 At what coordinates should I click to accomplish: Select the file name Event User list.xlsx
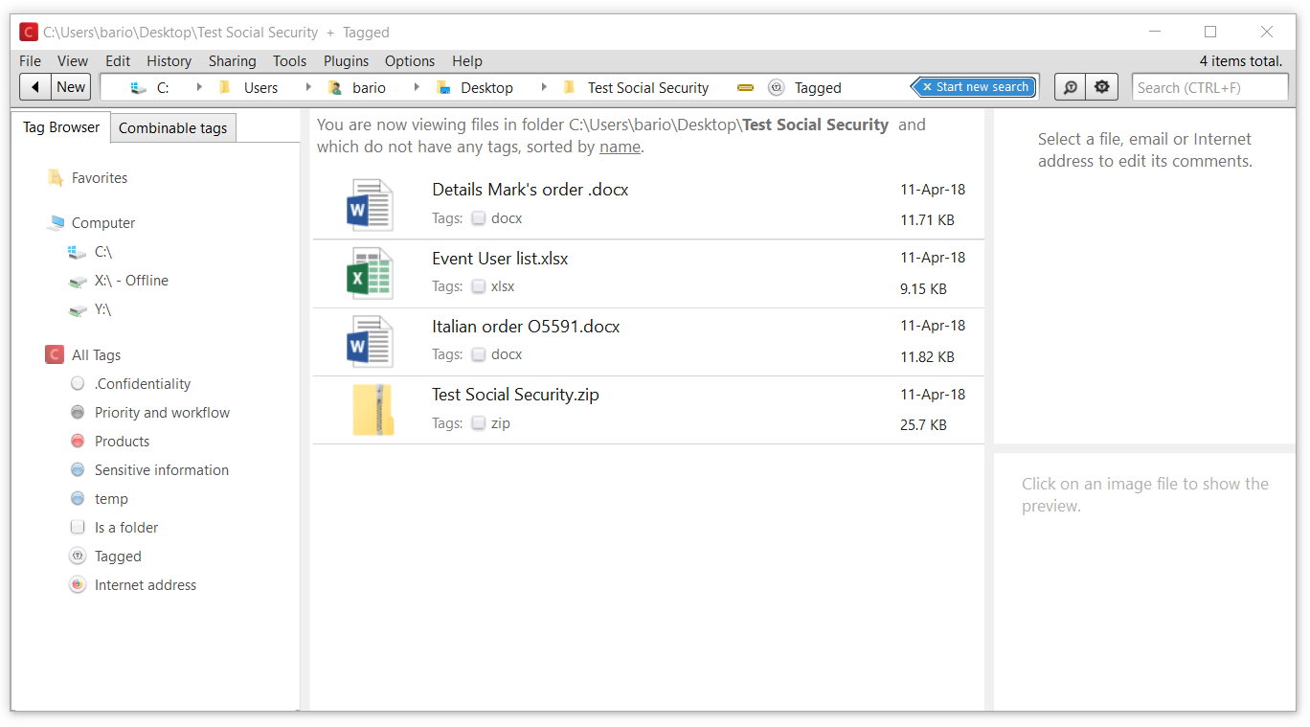tap(500, 259)
